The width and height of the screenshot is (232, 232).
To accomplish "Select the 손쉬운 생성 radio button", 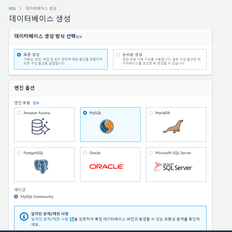I will (118, 55).
